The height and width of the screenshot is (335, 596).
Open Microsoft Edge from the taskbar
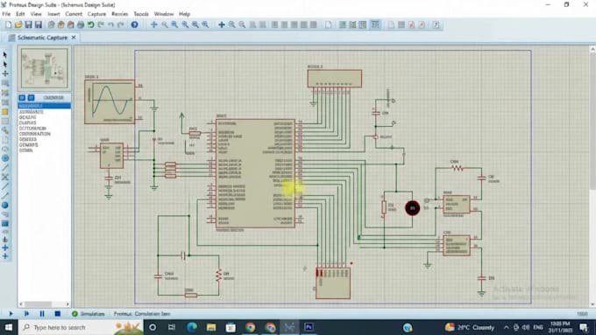pos(192,327)
